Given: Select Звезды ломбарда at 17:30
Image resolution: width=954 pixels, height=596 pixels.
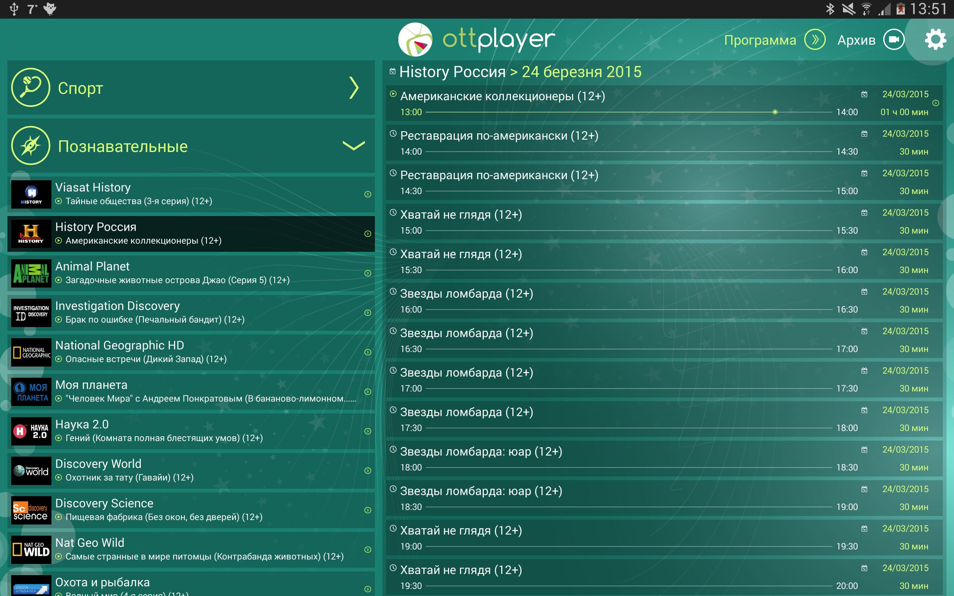Looking at the screenshot, I should click(x=664, y=419).
